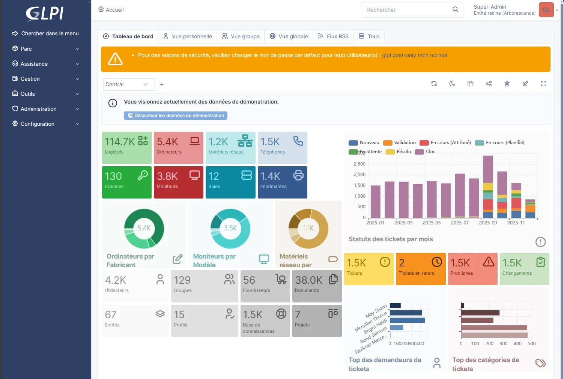564x379 pixels.
Task: Refresh the dashboard with the reload icon
Action: coord(434,84)
